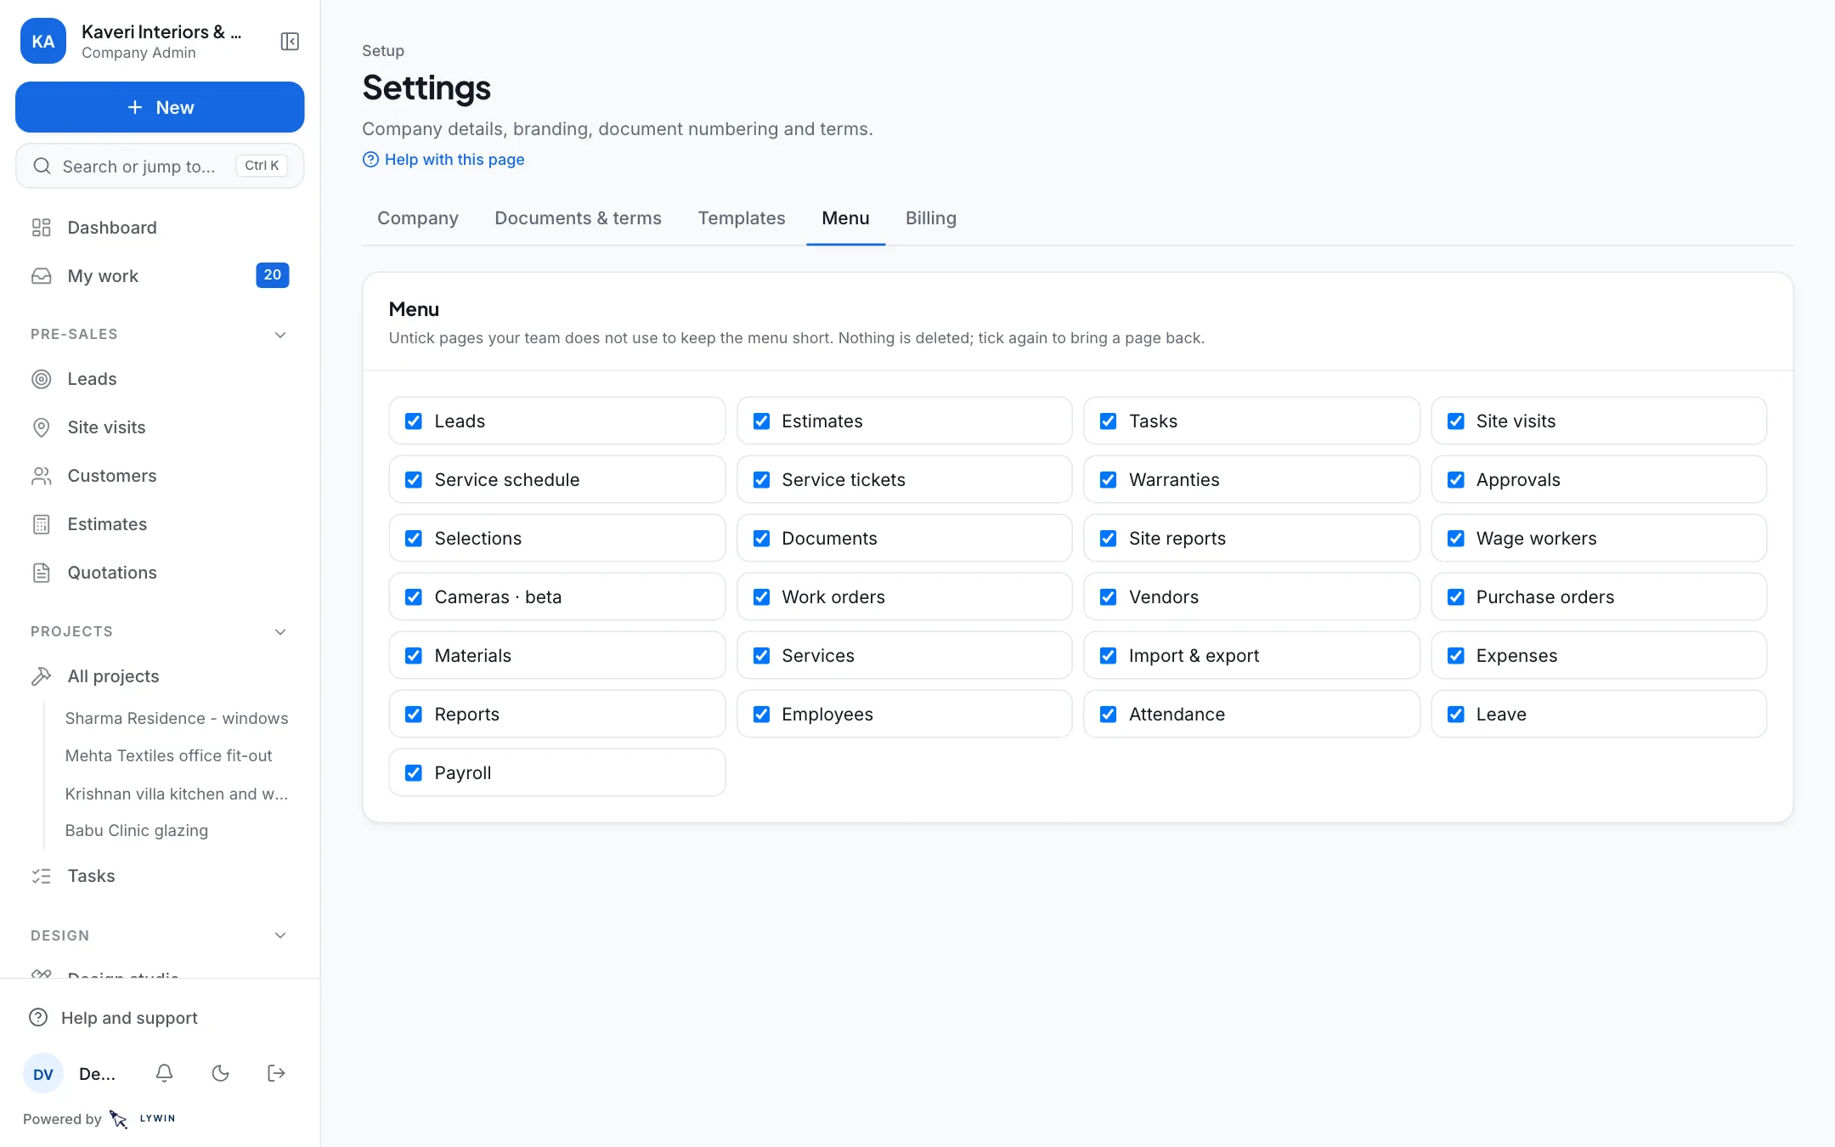Image resolution: width=1835 pixels, height=1147 pixels.
Task: Toggle the Tasks menu checkbox
Action: pyautogui.click(x=1108, y=421)
